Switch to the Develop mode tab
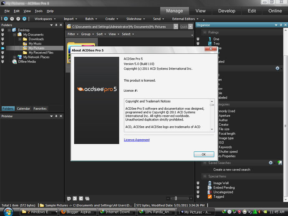Image resolution: width=288 pixels, height=216 pixels. tap(227, 11)
